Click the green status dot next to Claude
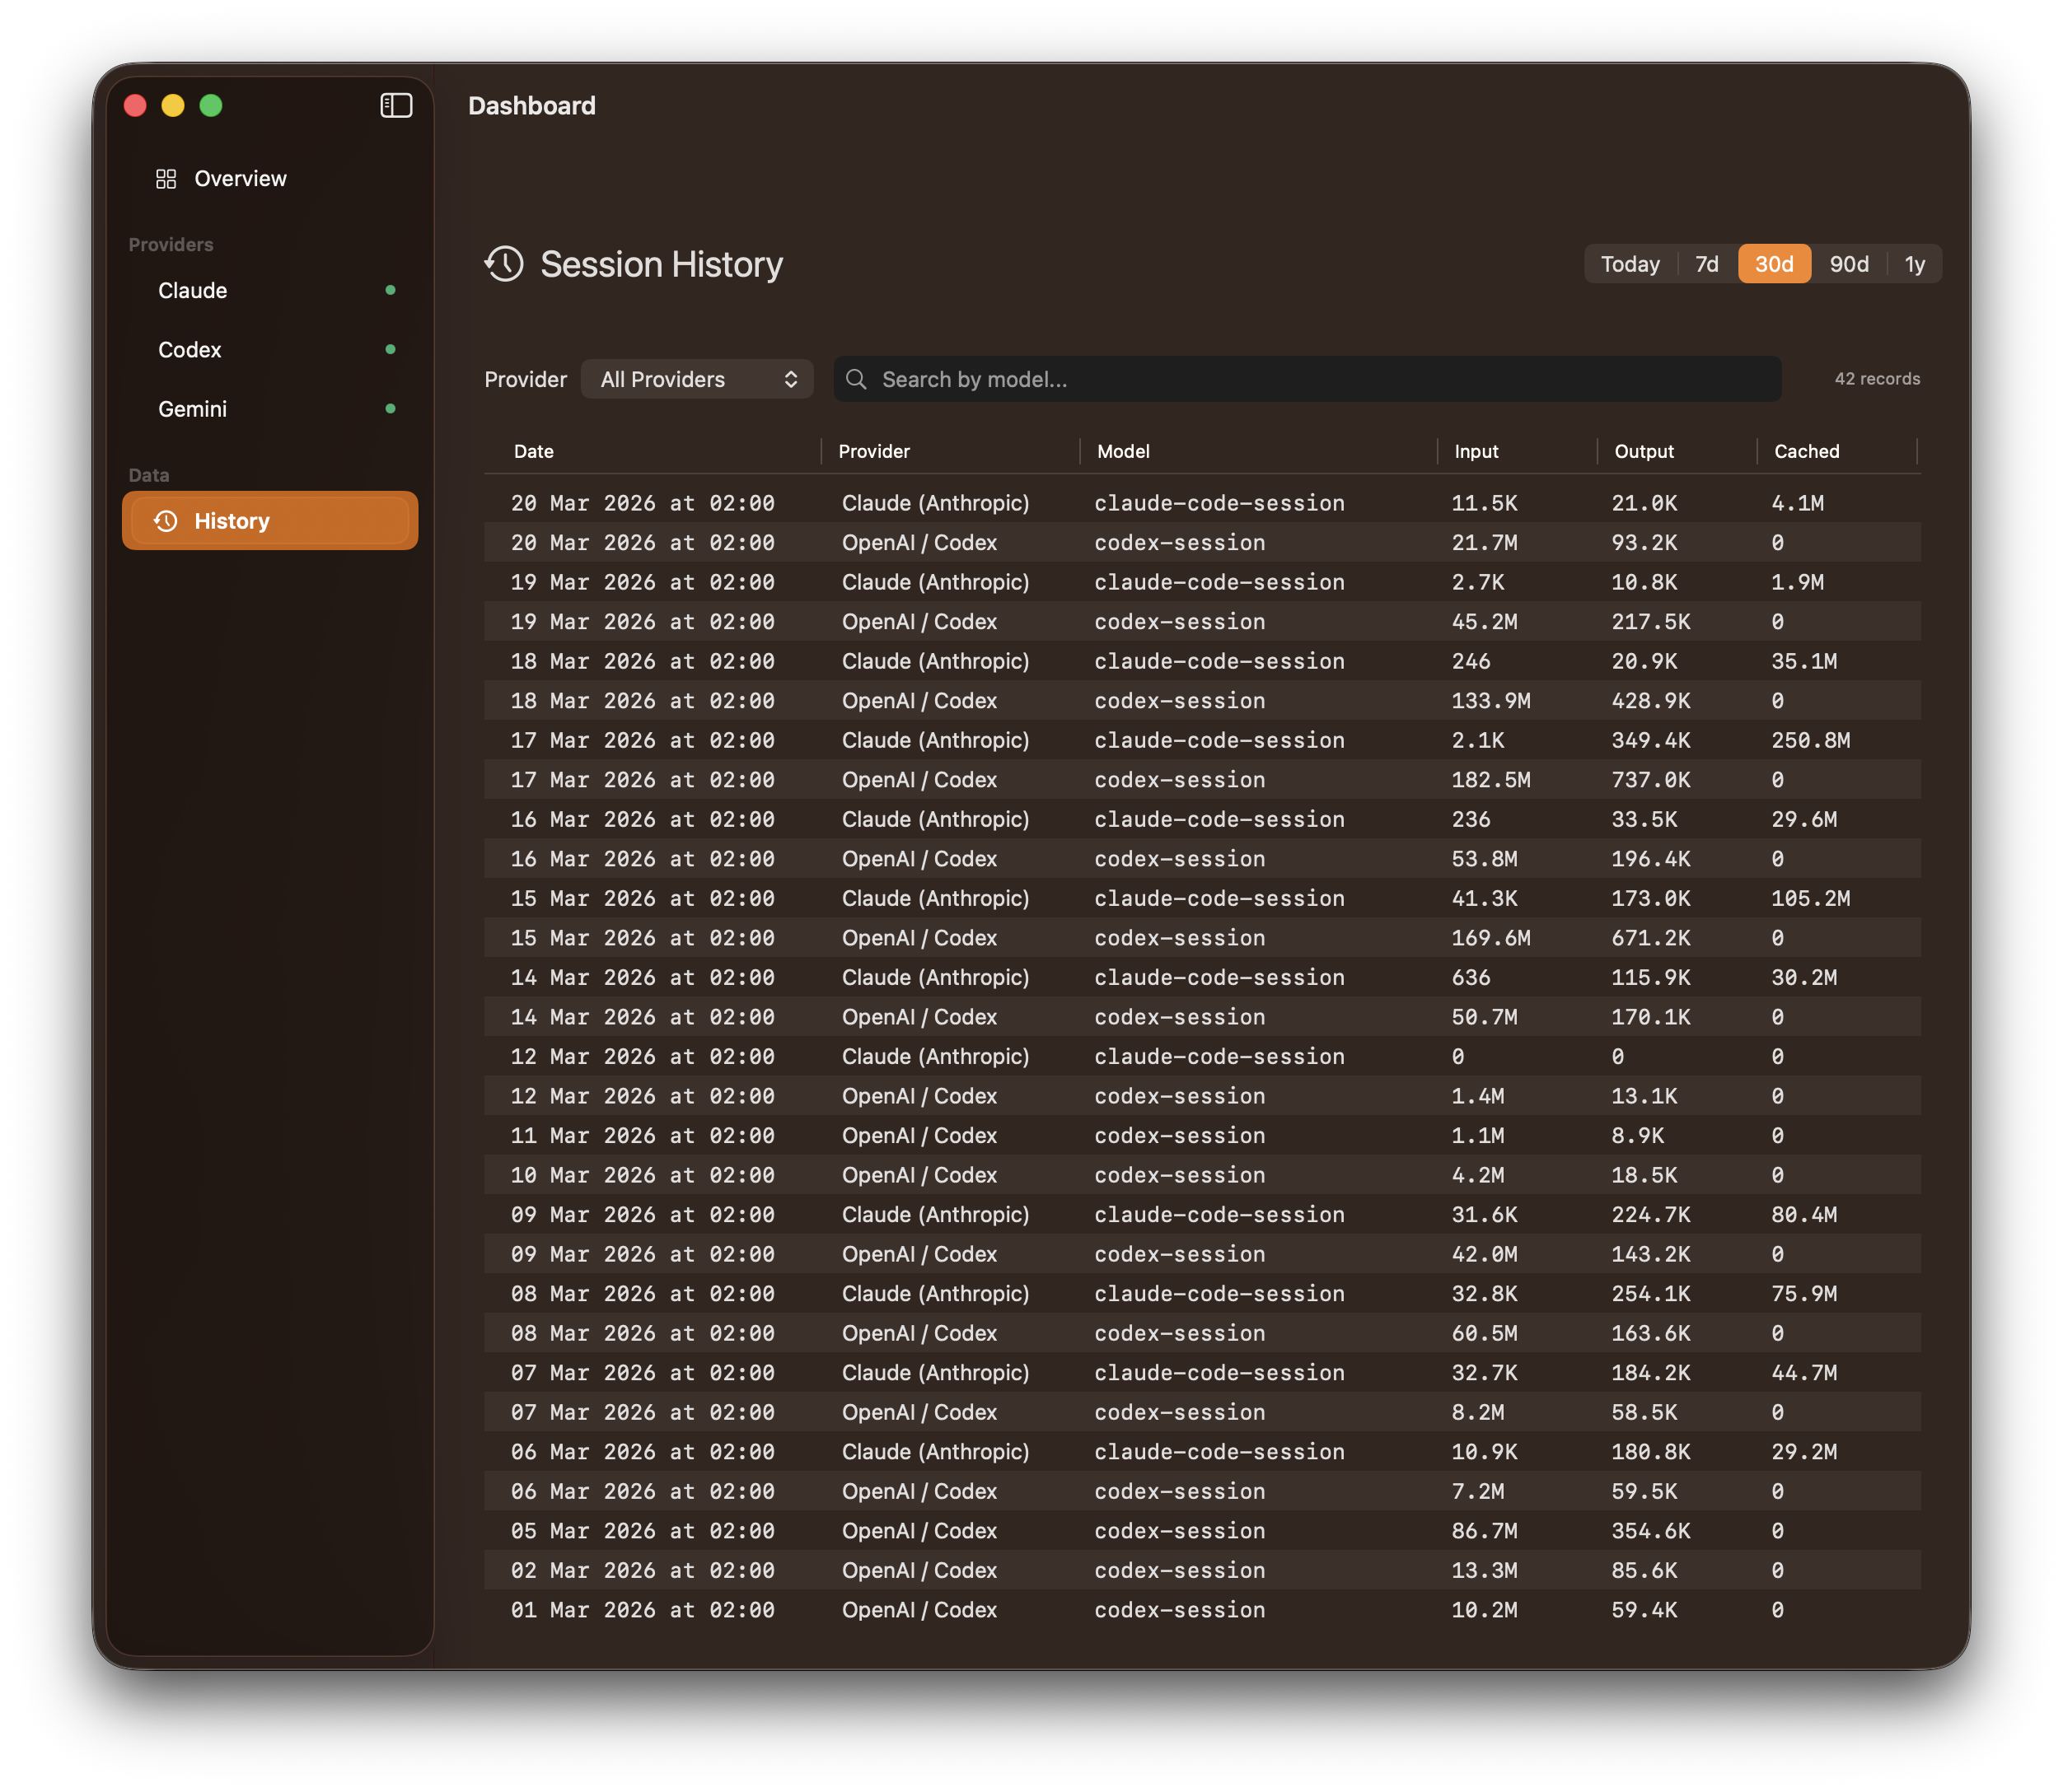The height and width of the screenshot is (1792, 2063). tap(391, 290)
